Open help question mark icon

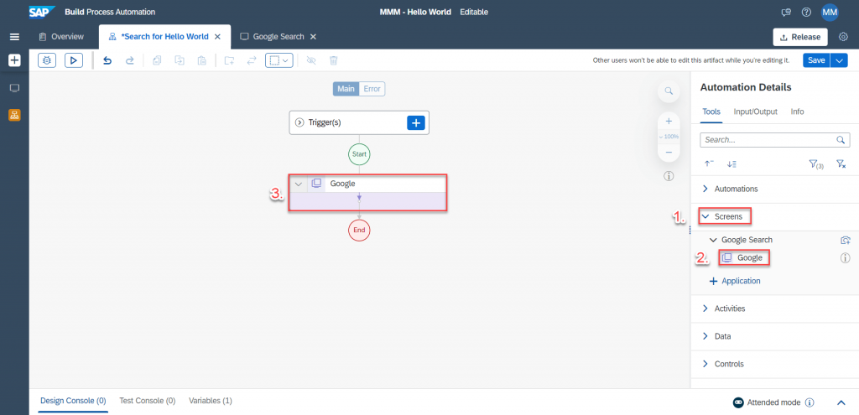coord(806,12)
